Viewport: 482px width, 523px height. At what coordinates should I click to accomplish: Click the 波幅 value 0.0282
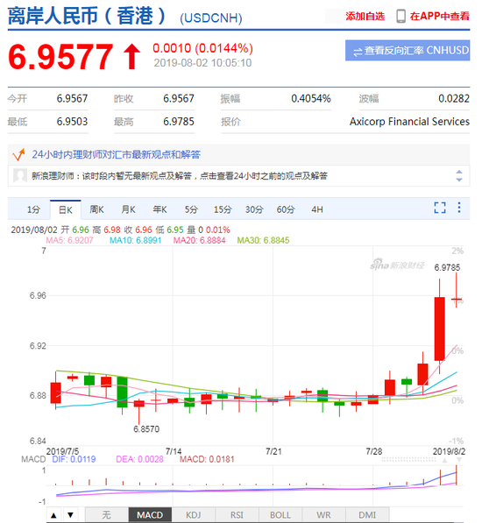coord(454,98)
